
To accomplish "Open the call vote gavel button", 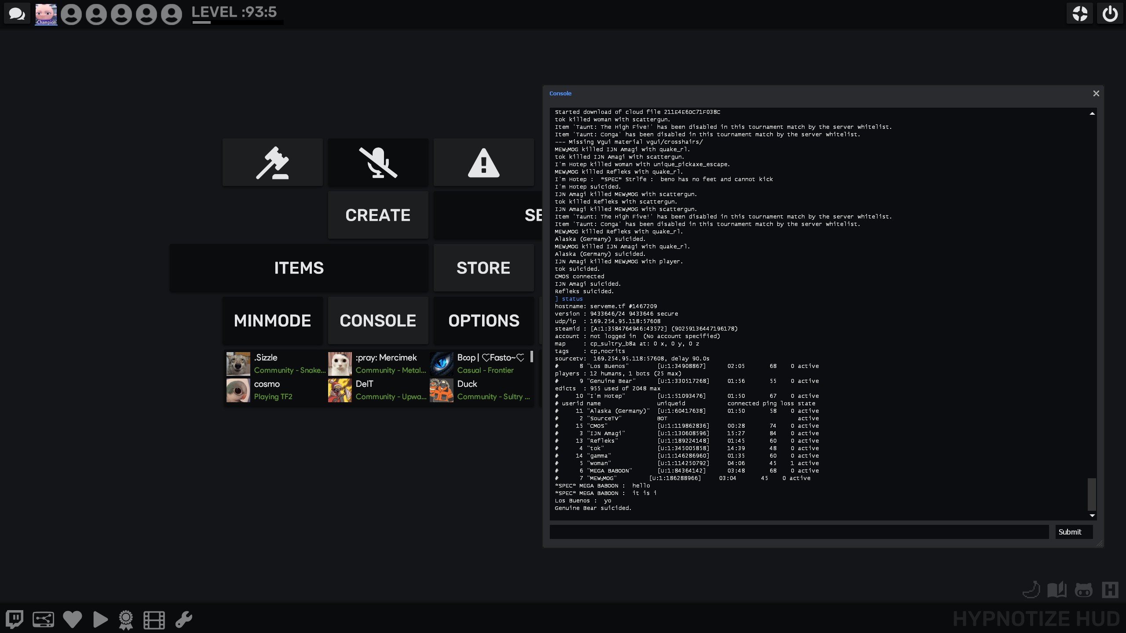I will click(x=272, y=163).
